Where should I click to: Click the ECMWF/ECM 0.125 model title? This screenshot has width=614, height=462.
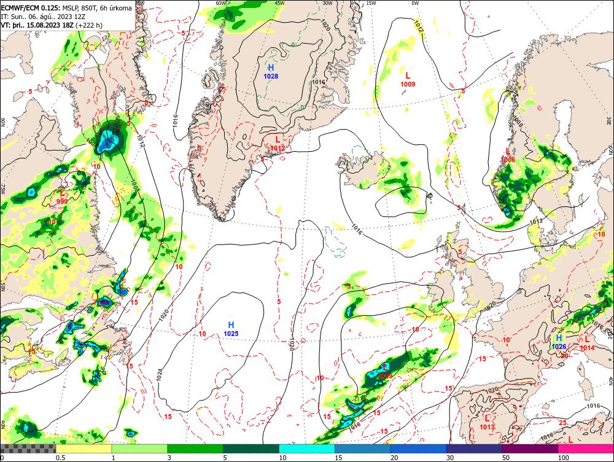(31, 8)
